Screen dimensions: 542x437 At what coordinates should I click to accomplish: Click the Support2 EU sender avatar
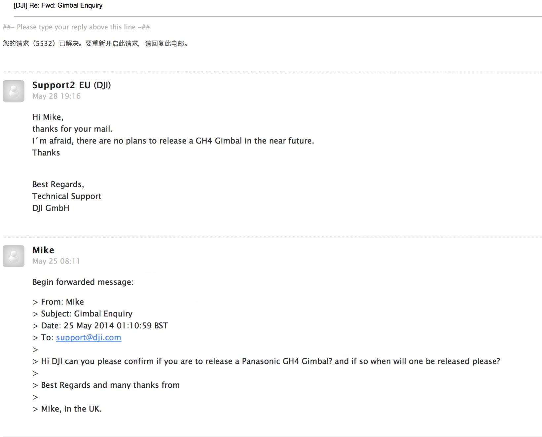click(14, 91)
